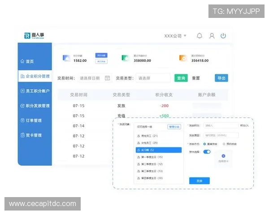Click the orange 累计发放积分 icon
Screen dimensions: 269x215
183,58
